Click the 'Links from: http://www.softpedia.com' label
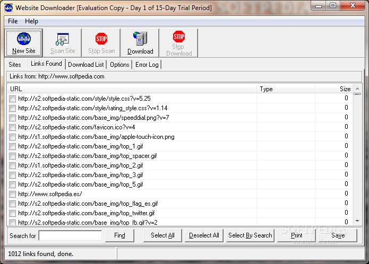 pyautogui.click(x=57, y=76)
